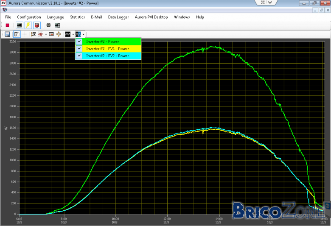This screenshot has height=226, width=331.
Task: Click the Y-axis scaling icon
Action: tap(34, 34)
